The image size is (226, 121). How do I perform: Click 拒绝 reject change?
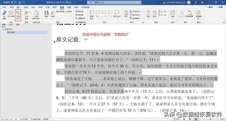(155, 14)
